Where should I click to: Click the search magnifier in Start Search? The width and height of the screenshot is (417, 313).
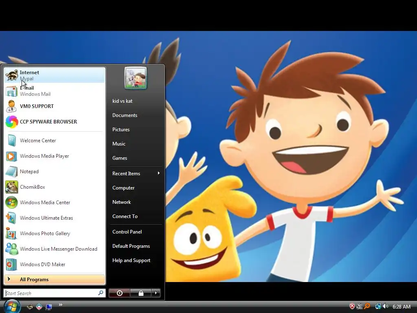tap(101, 293)
